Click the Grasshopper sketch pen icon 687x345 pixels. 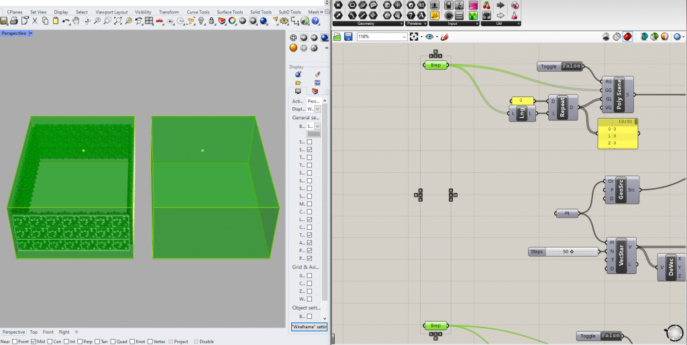pyautogui.click(x=445, y=37)
